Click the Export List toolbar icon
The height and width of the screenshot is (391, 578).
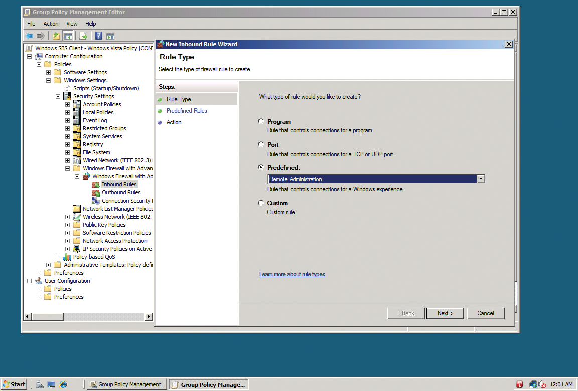83,36
